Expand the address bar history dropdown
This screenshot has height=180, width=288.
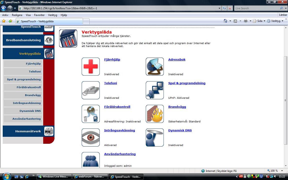[x=219, y=8]
